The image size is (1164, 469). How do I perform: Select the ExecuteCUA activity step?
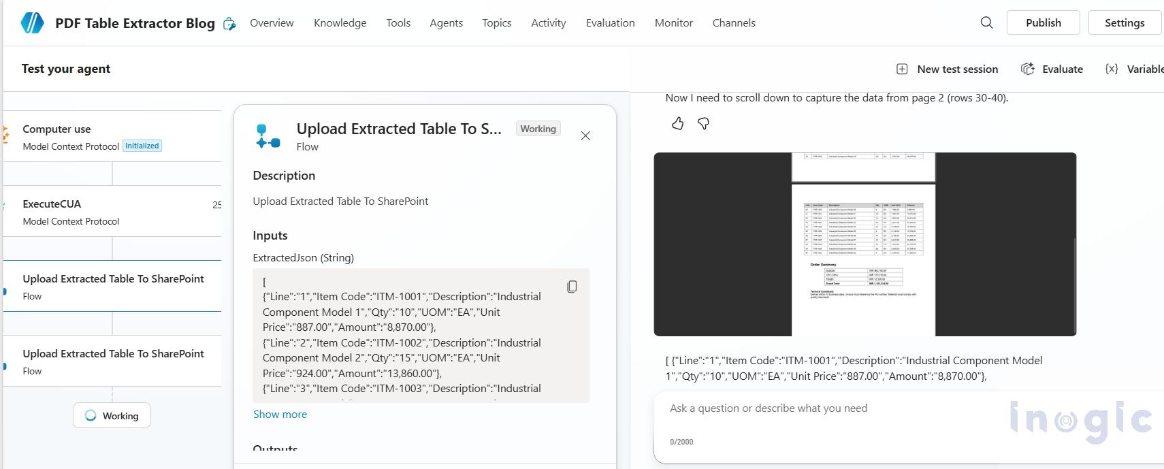click(112, 211)
